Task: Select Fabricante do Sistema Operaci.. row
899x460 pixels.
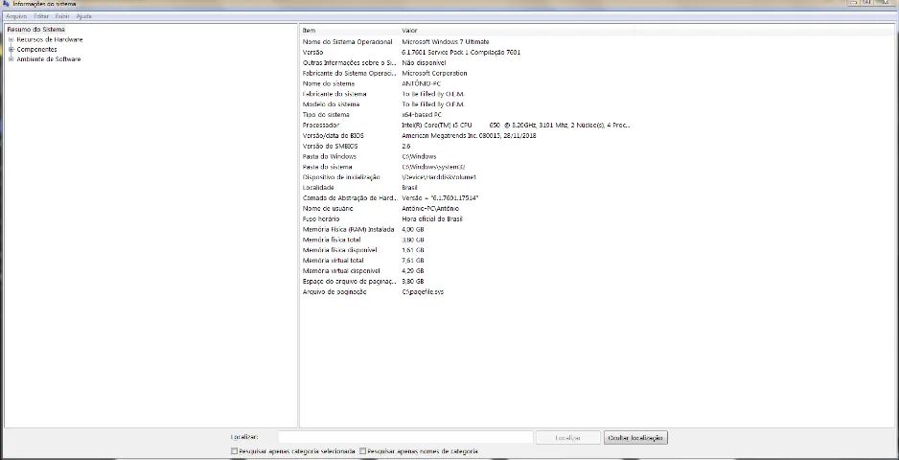Action: point(468,74)
